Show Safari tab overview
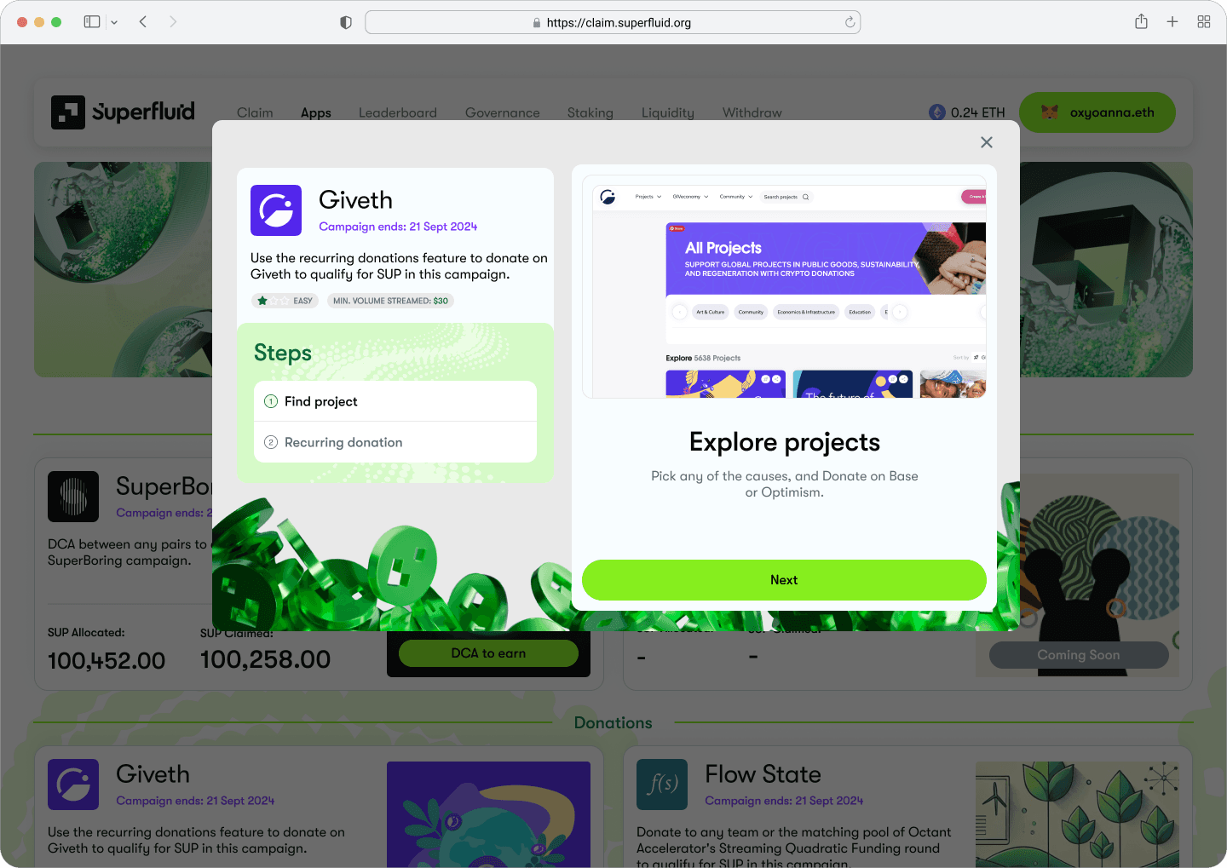The height and width of the screenshot is (868, 1227). [1204, 21]
